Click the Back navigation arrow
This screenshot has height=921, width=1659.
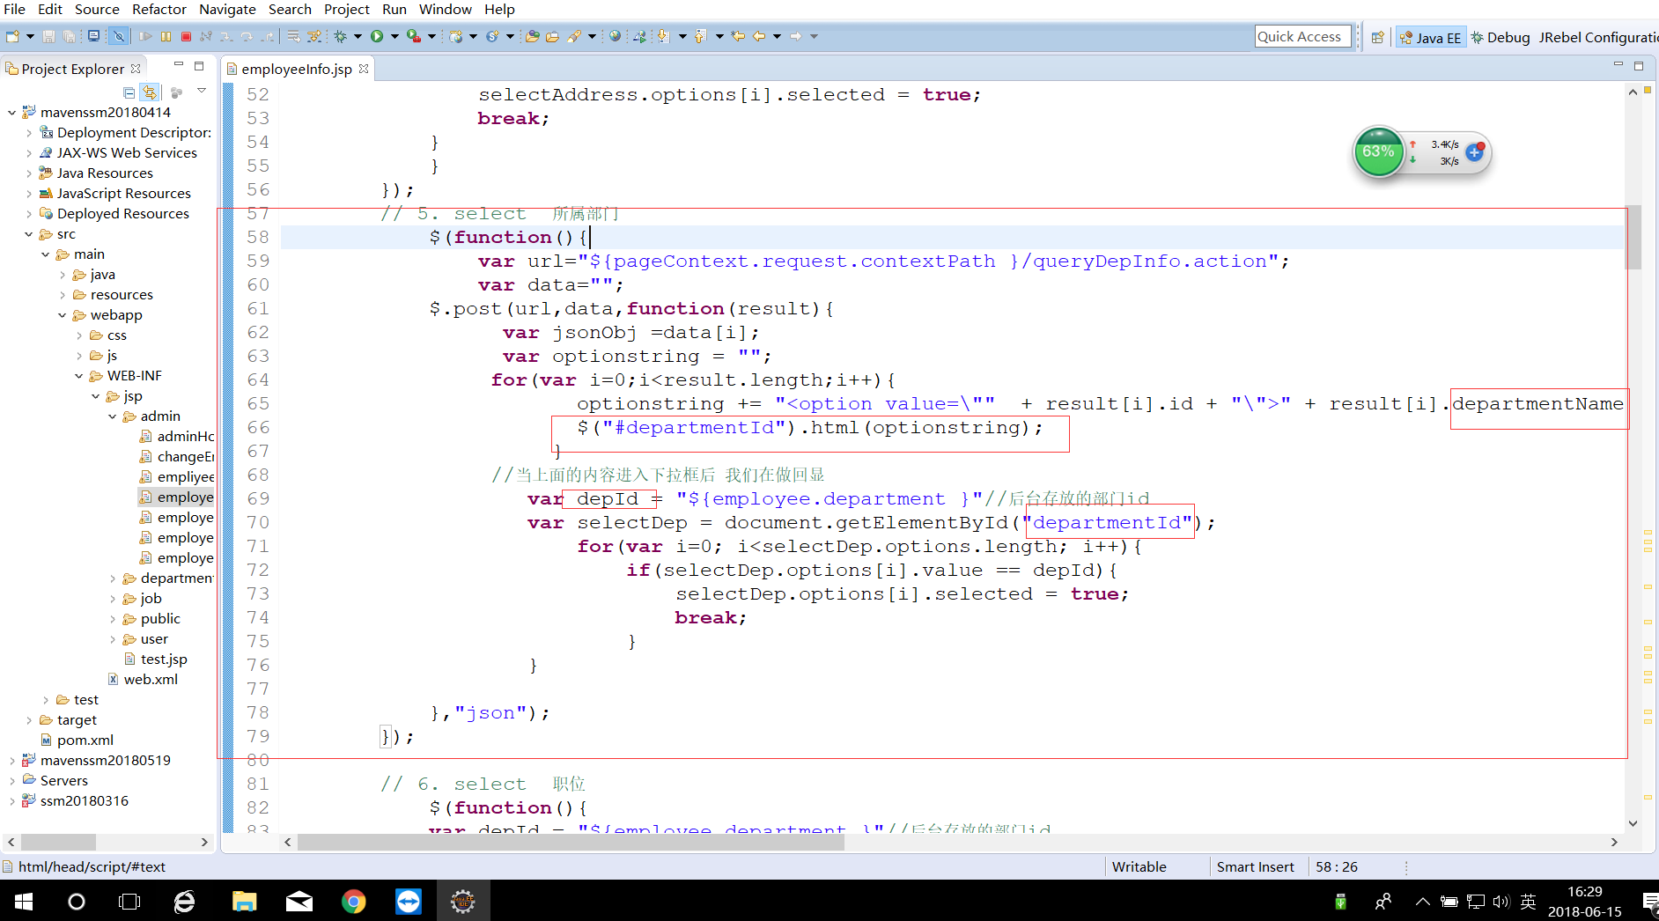(759, 36)
